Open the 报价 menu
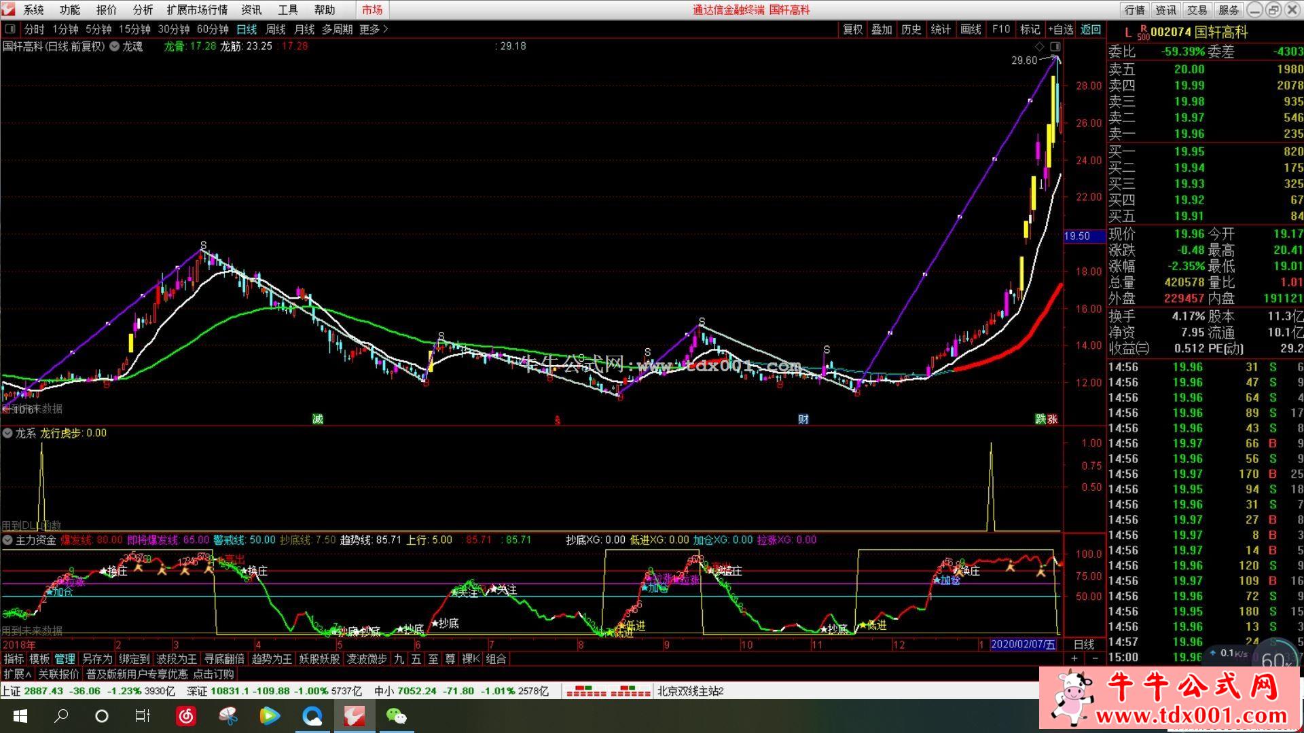 106,10
